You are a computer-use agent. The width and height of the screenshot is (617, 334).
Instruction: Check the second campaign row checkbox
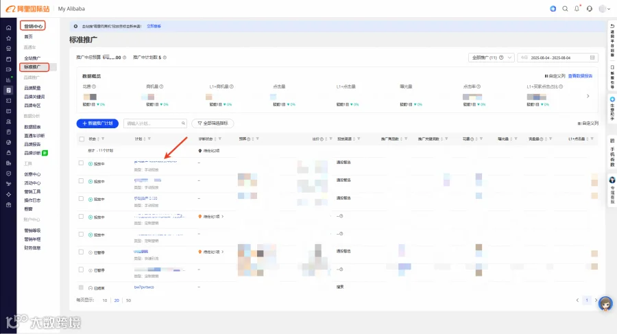click(81, 181)
